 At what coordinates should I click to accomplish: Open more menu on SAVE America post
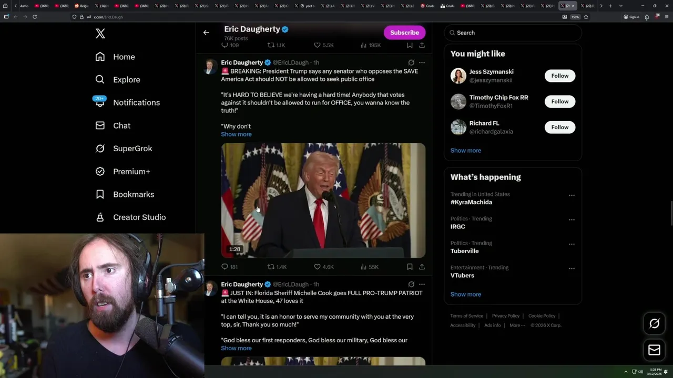point(422,62)
